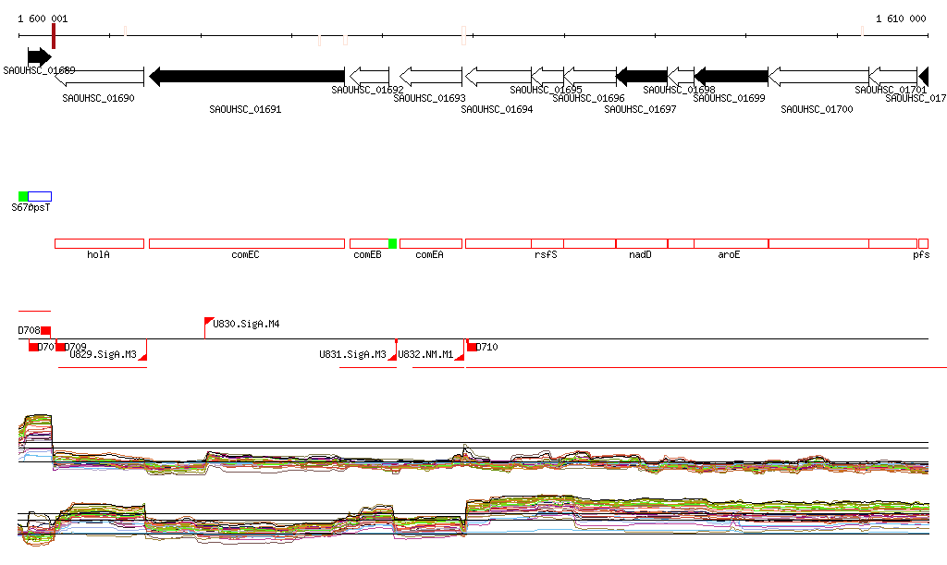
Task: Select the pfs red annotation box
Action: (x=923, y=244)
